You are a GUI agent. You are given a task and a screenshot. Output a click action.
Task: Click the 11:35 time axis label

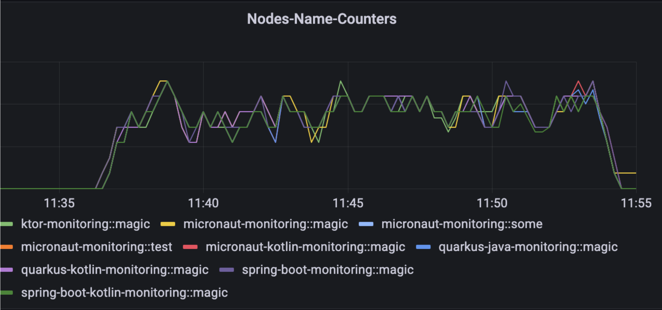59,203
